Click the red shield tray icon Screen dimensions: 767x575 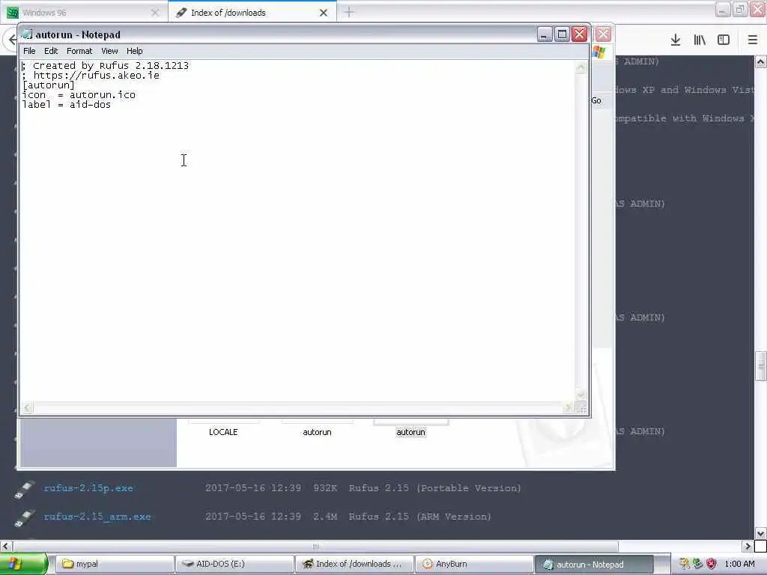[712, 564]
